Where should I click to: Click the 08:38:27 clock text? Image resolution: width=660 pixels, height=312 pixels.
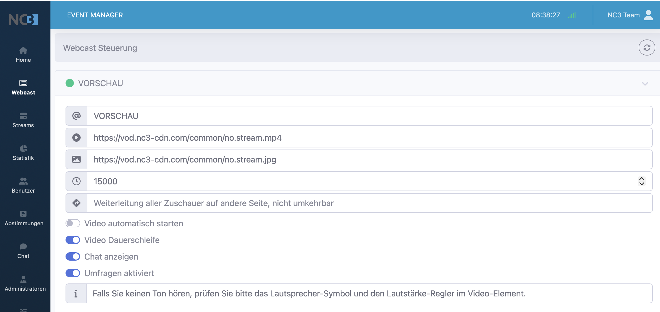[546, 15]
